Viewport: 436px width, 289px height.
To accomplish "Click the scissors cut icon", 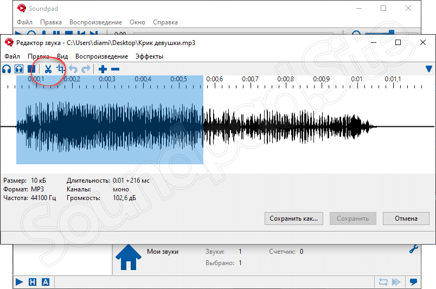I will coord(48,69).
